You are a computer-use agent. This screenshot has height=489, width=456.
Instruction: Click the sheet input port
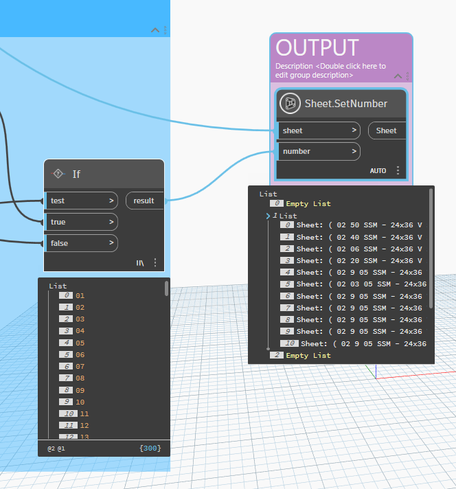pyautogui.click(x=319, y=130)
